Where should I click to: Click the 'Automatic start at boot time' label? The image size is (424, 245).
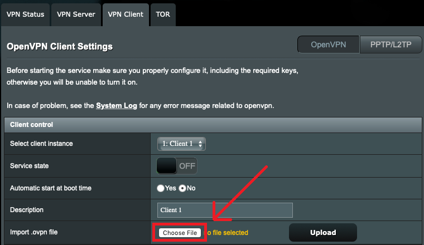pyautogui.click(x=51, y=188)
